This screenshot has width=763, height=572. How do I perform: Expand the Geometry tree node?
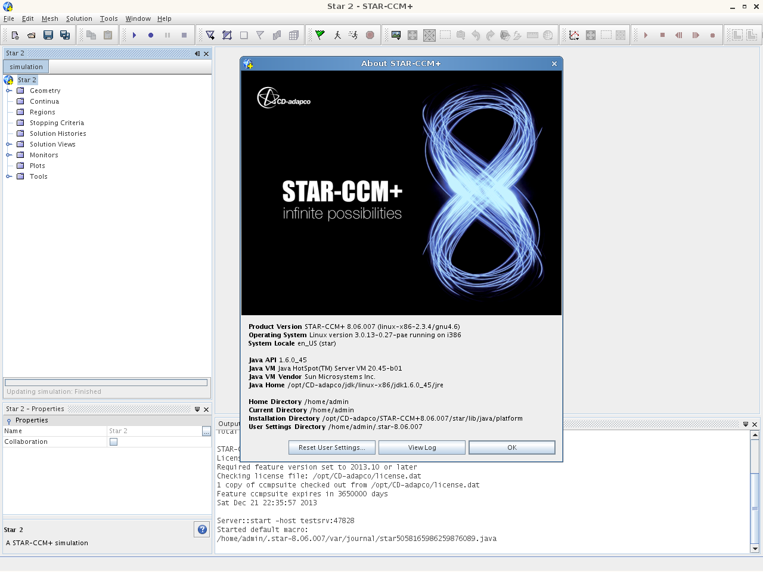[9, 91]
